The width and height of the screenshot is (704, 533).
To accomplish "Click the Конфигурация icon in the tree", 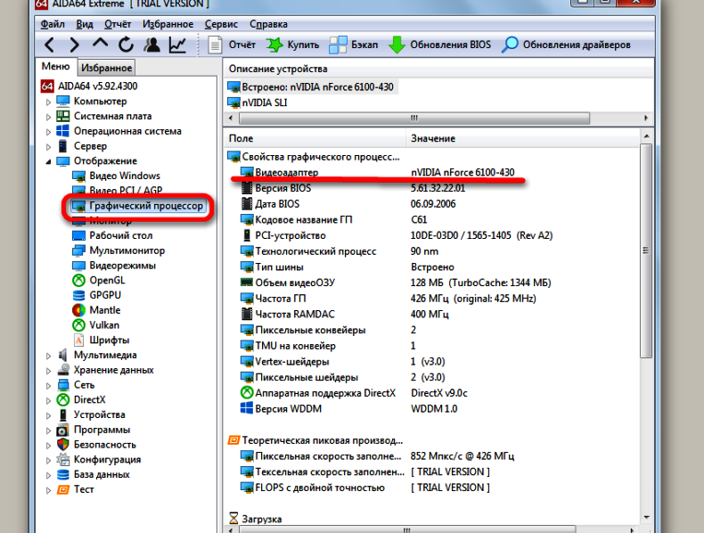I will [63, 459].
